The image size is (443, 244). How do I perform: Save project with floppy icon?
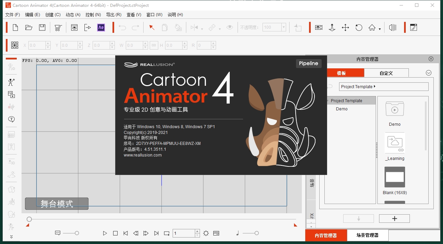coord(42,28)
